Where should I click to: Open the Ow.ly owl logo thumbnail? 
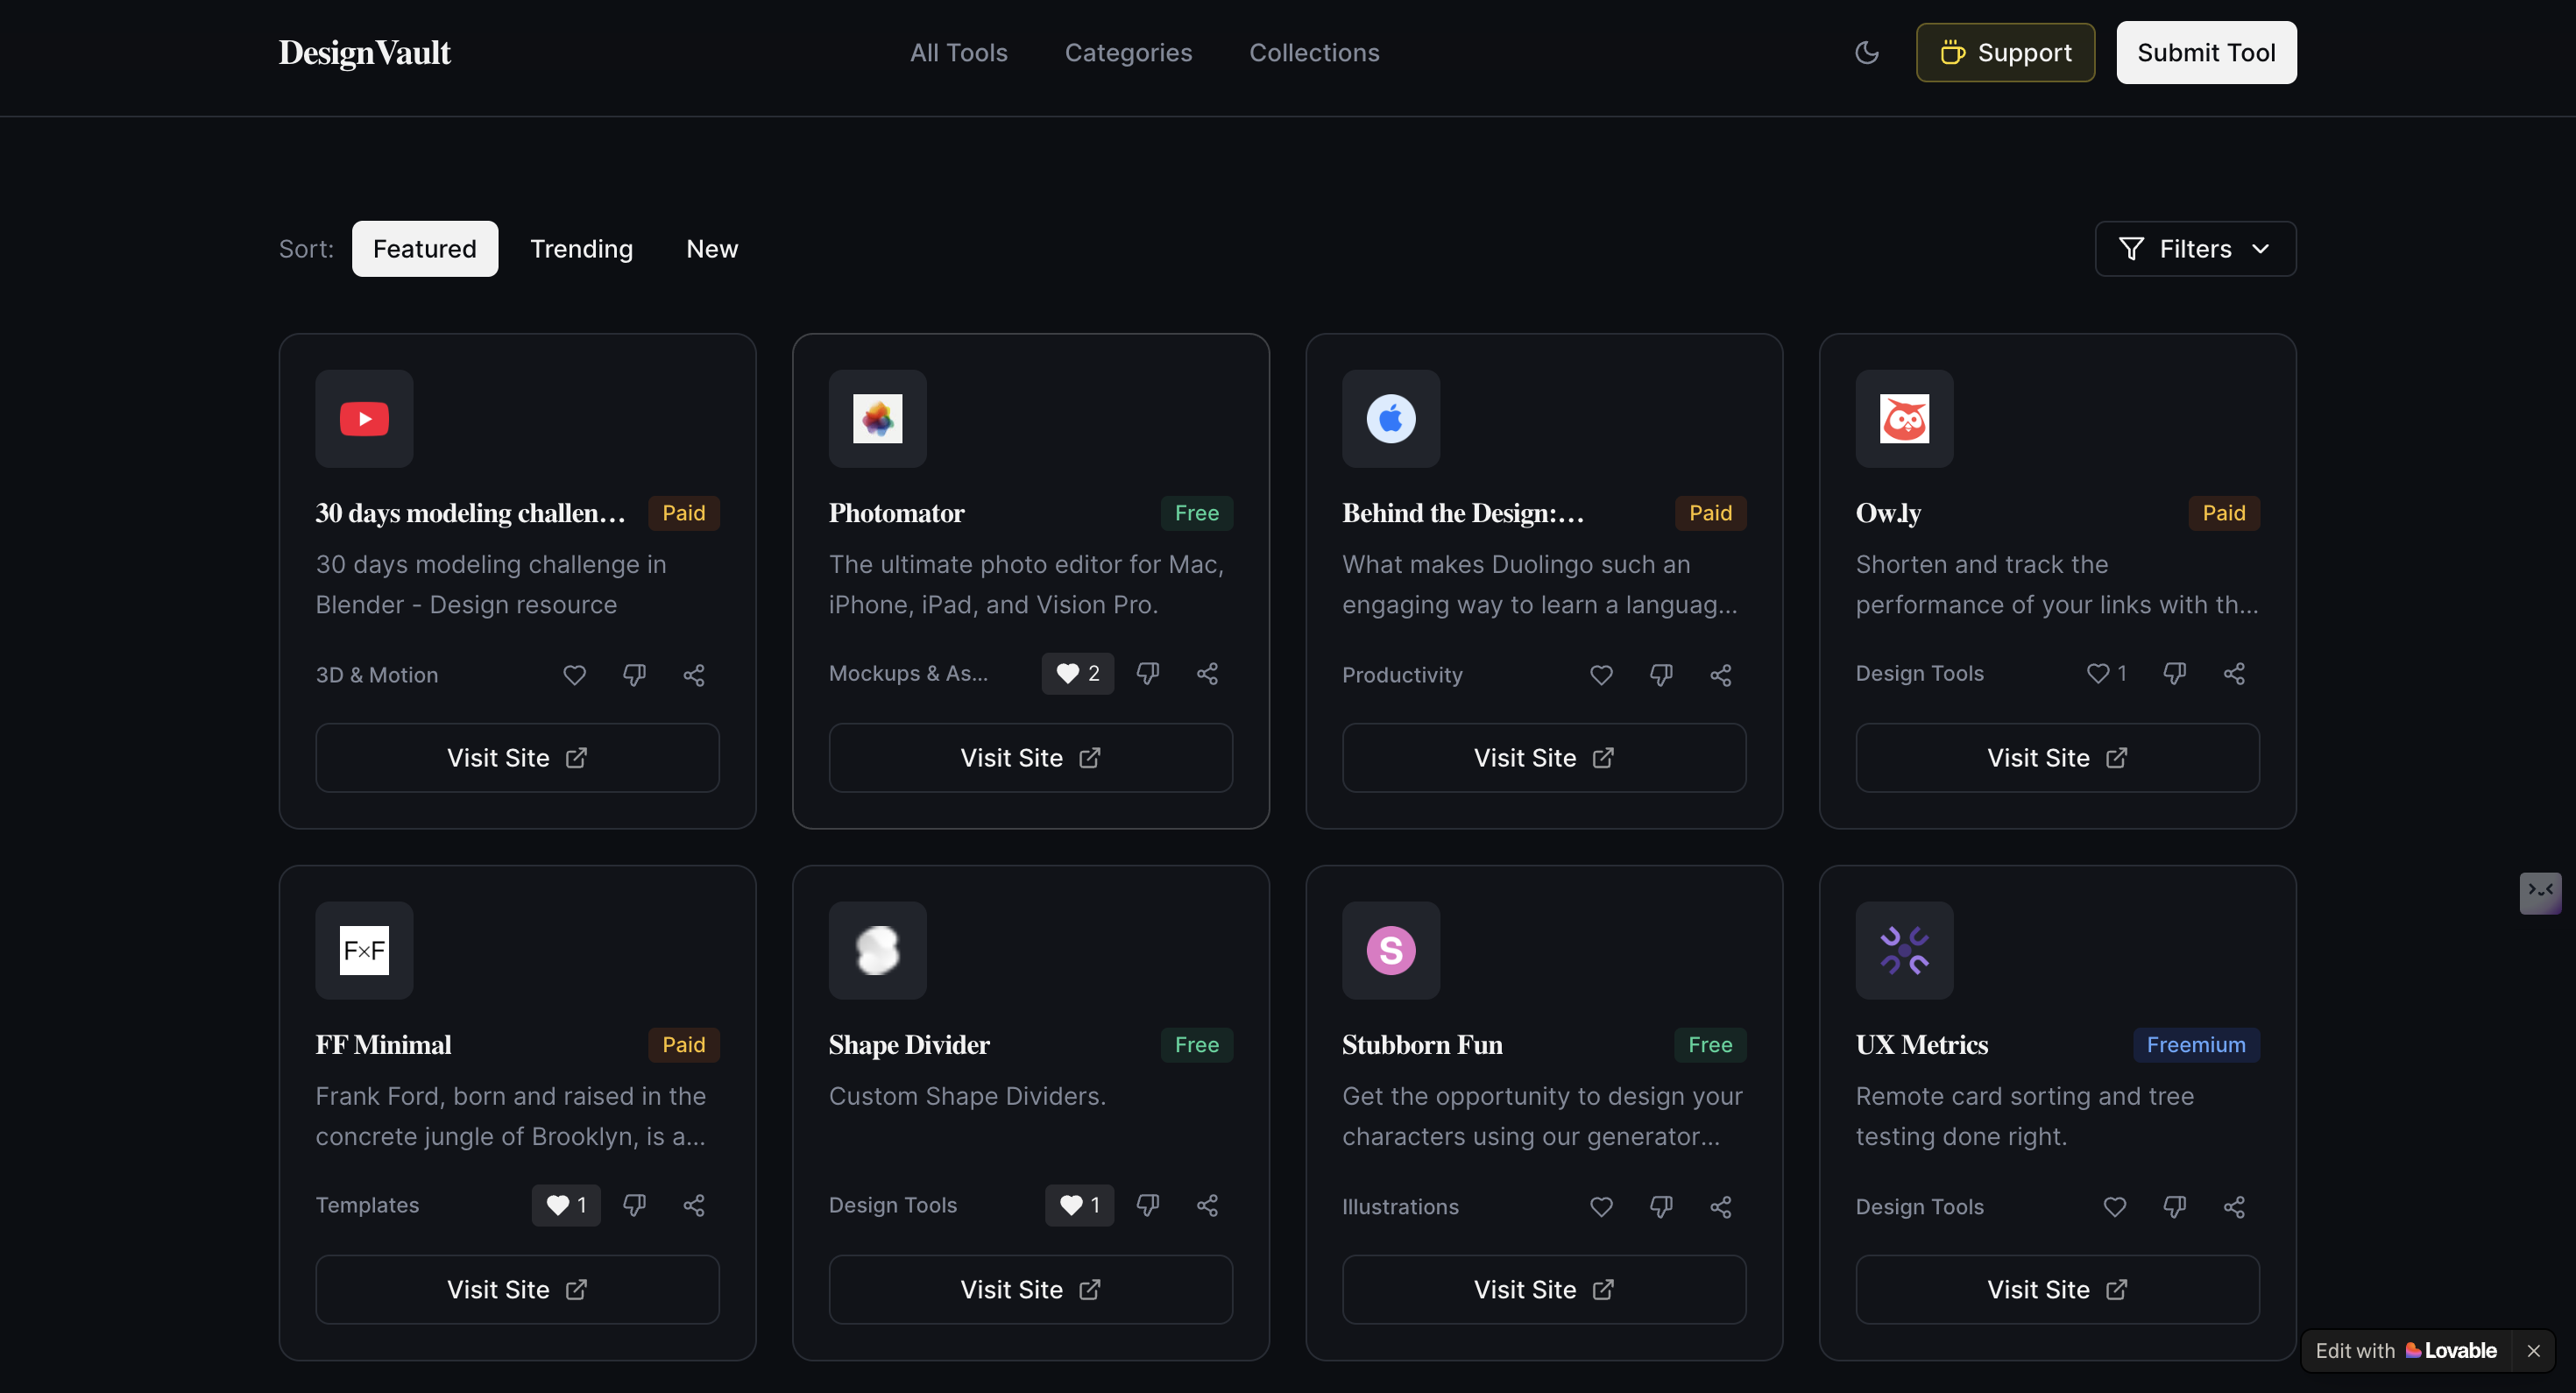point(1903,419)
